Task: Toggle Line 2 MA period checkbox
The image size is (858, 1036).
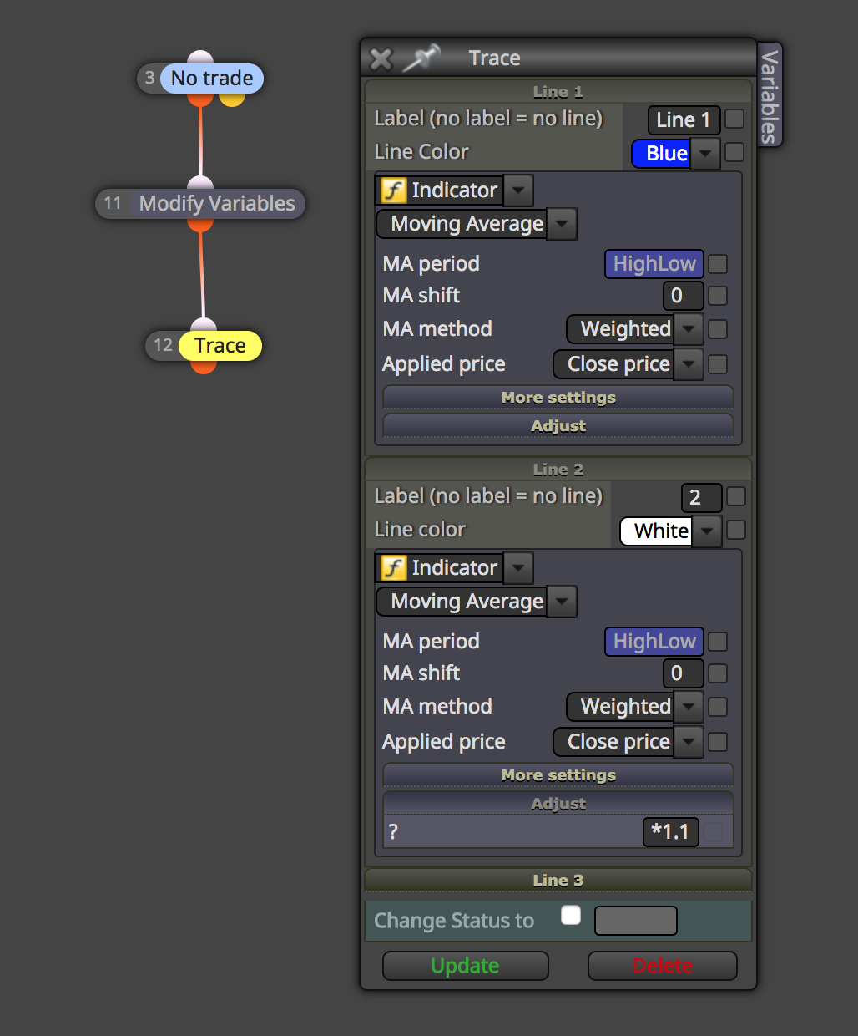Action: pyautogui.click(x=718, y=642)
